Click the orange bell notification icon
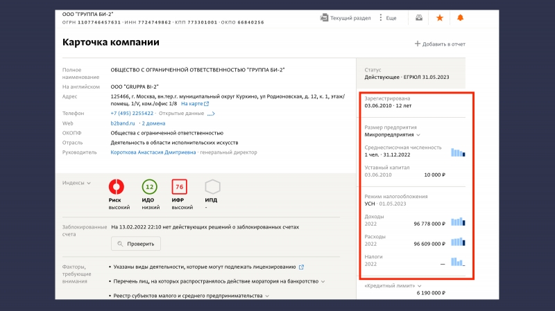This screenshot has width=555, height=311. (460, 18)
